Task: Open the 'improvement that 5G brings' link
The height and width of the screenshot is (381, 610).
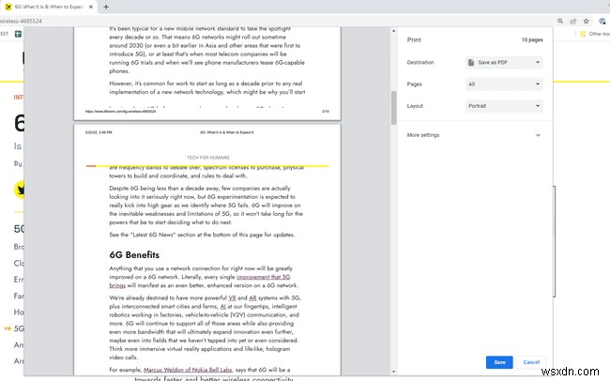Action: (263, 277)
